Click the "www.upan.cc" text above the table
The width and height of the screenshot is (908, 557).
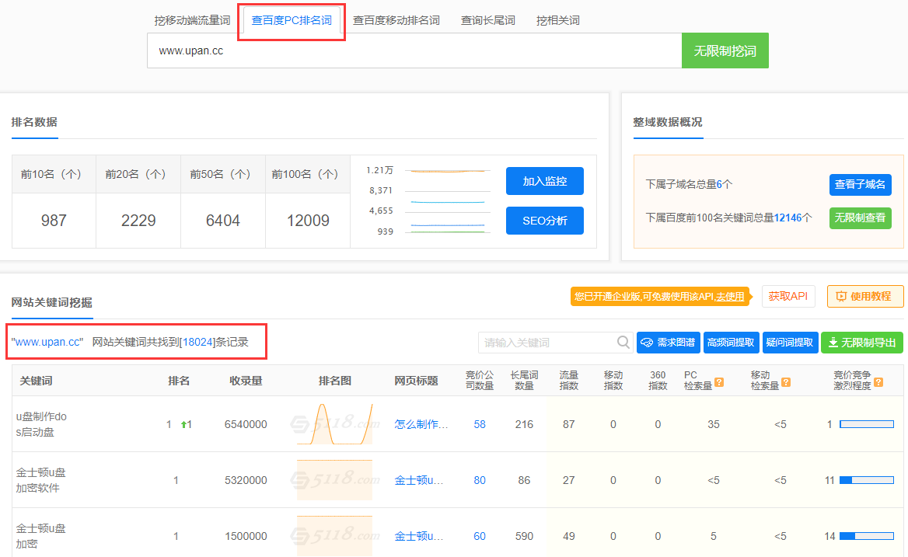(47, 342)
